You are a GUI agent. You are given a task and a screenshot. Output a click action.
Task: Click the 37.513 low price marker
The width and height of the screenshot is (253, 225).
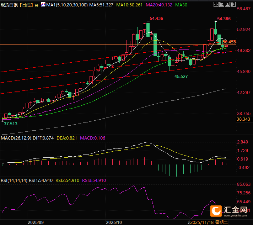pyautogui.click(x=11, y=124)
